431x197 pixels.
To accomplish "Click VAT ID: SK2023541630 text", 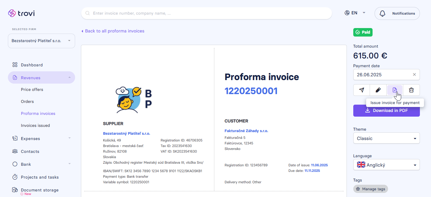I will [179, 151].
